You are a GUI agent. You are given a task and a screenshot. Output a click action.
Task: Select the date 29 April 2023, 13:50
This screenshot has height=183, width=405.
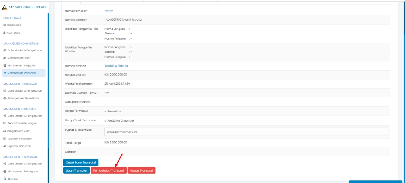click(117, 84)
